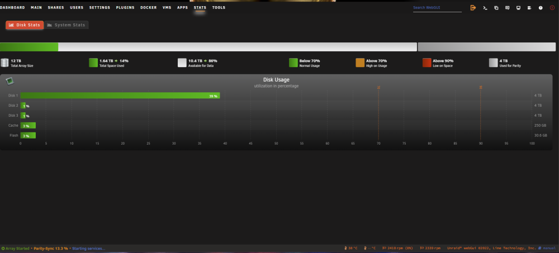Click the Disk 2 1% usage bar

point(23,106)
